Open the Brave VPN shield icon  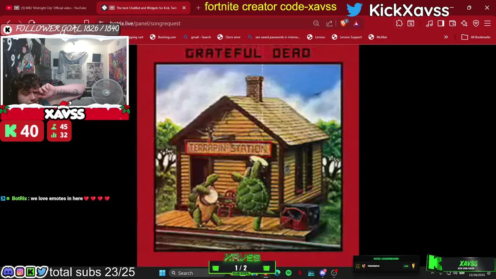click(476, 23)
